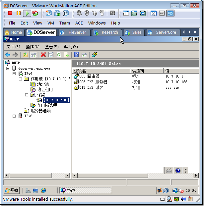The height and width of the screenshot is (206, 204).
Task: Activate the console view icon
Action: coord(170,13)
